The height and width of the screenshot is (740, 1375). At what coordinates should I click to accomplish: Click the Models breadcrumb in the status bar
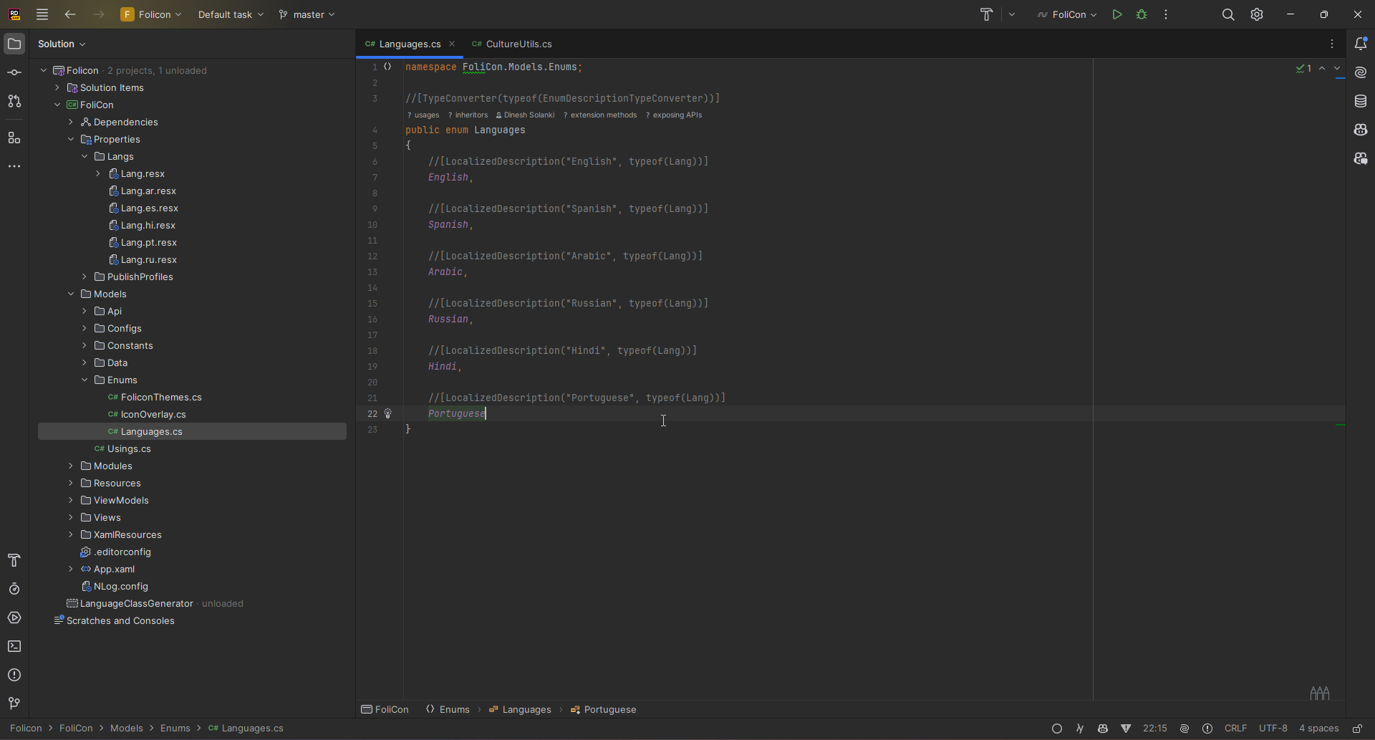pyautogui.click(x=127, y=729)
